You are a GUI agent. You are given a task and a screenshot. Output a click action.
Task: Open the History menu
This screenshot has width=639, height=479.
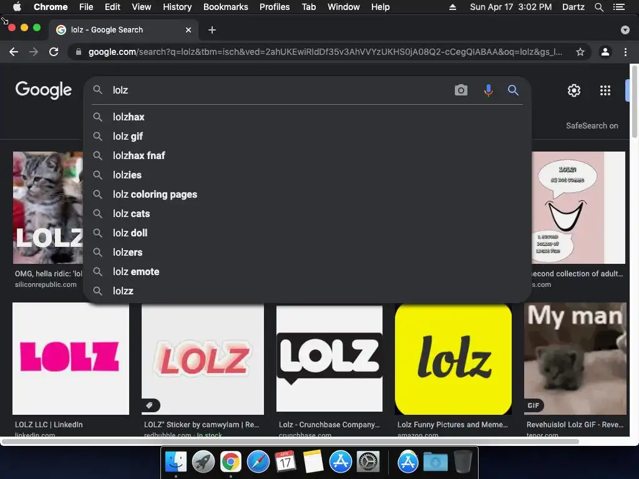pos(177,7)
